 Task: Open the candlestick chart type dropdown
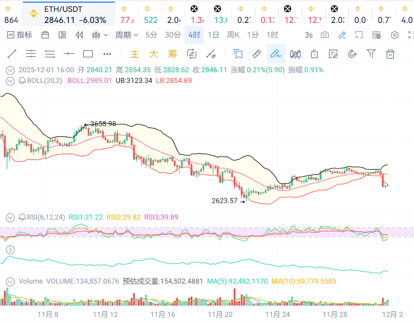pyautogui.click(x=100, y=35)
